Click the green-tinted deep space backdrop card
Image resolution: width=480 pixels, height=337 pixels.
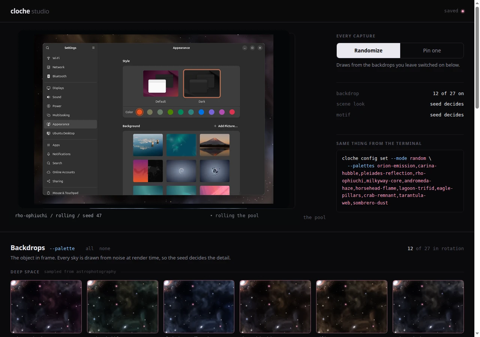[123, 307]
